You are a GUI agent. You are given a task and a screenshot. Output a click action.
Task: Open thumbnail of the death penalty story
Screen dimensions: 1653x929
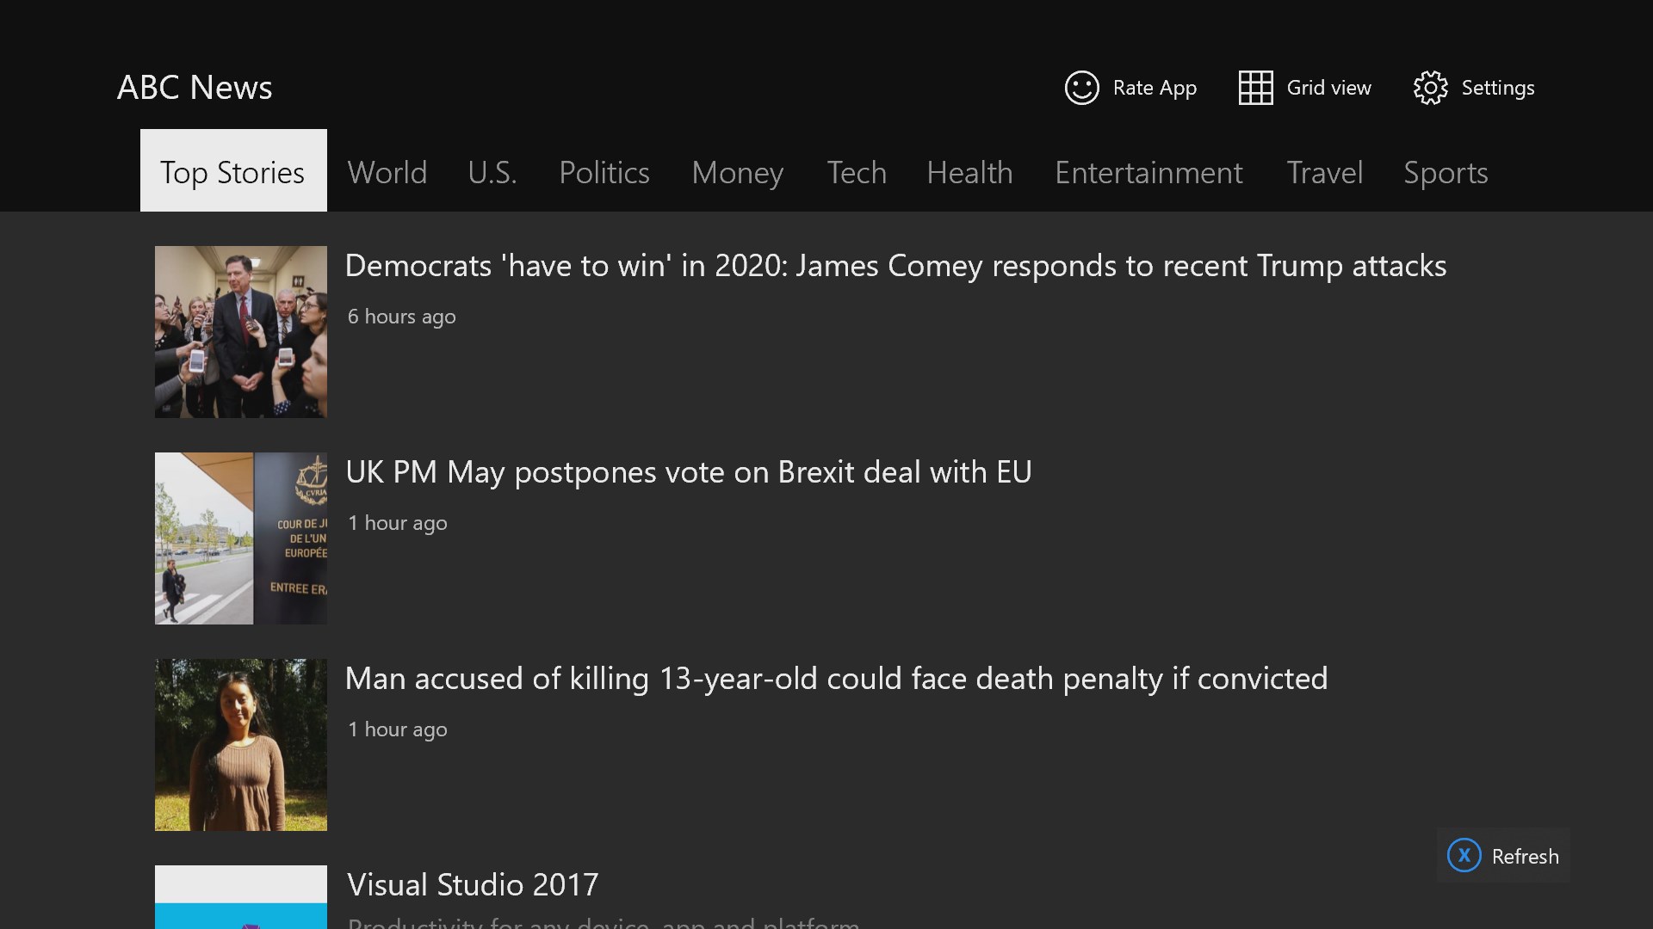241,745
